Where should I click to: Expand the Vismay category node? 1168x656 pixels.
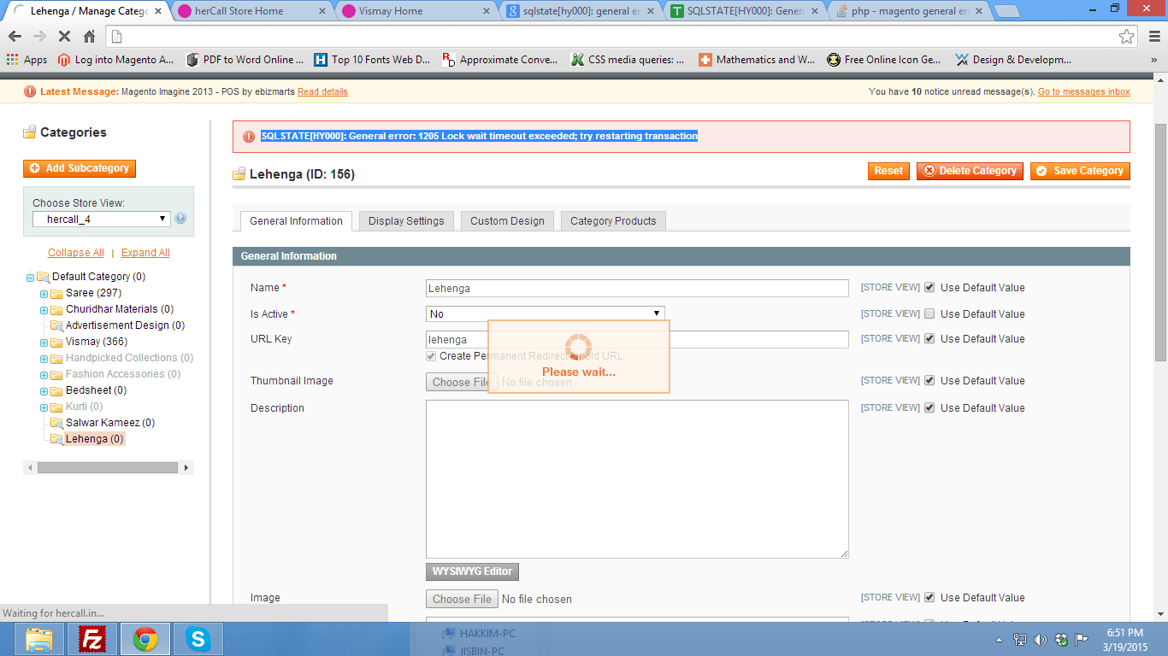point(44,342)
